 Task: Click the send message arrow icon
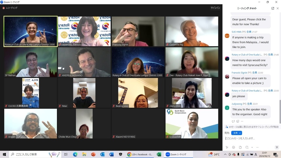coord(277,148)
